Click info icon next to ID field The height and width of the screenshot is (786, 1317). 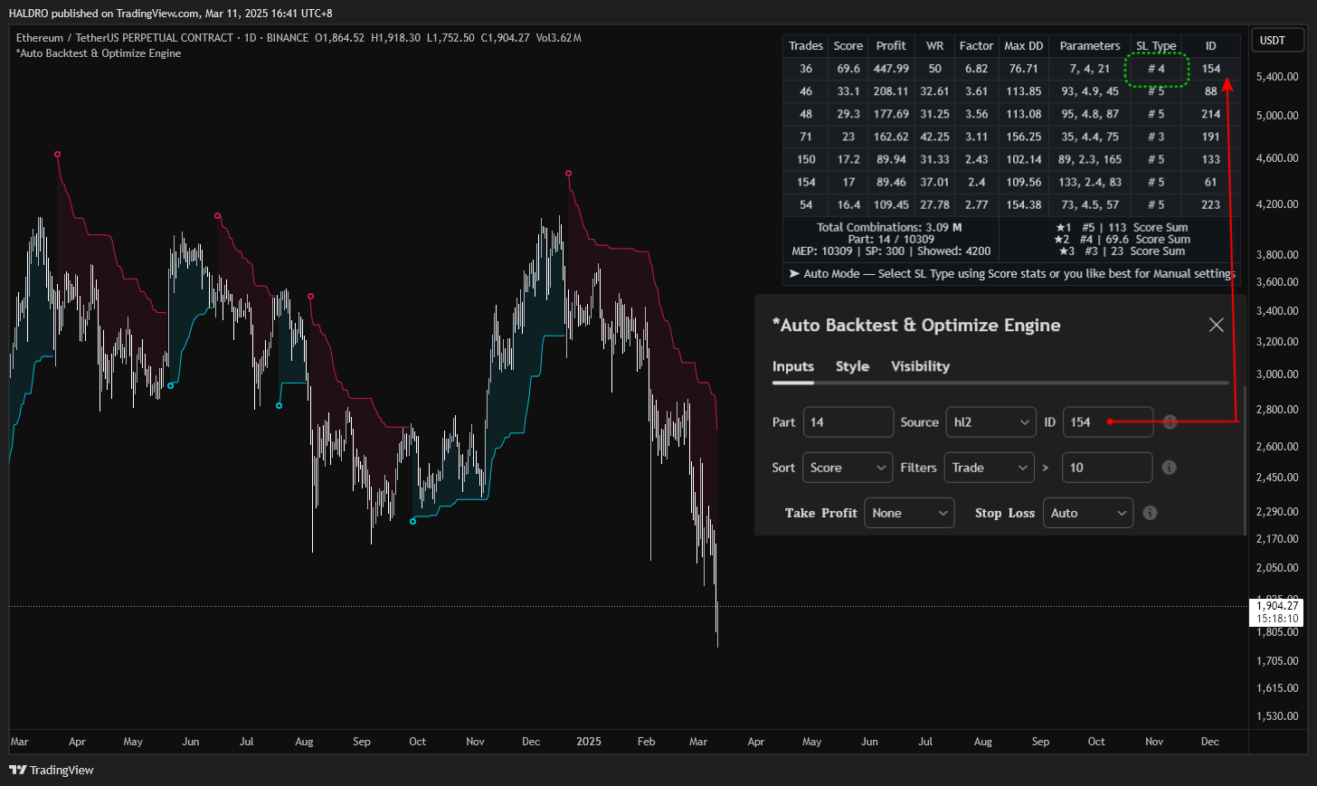1170,422
